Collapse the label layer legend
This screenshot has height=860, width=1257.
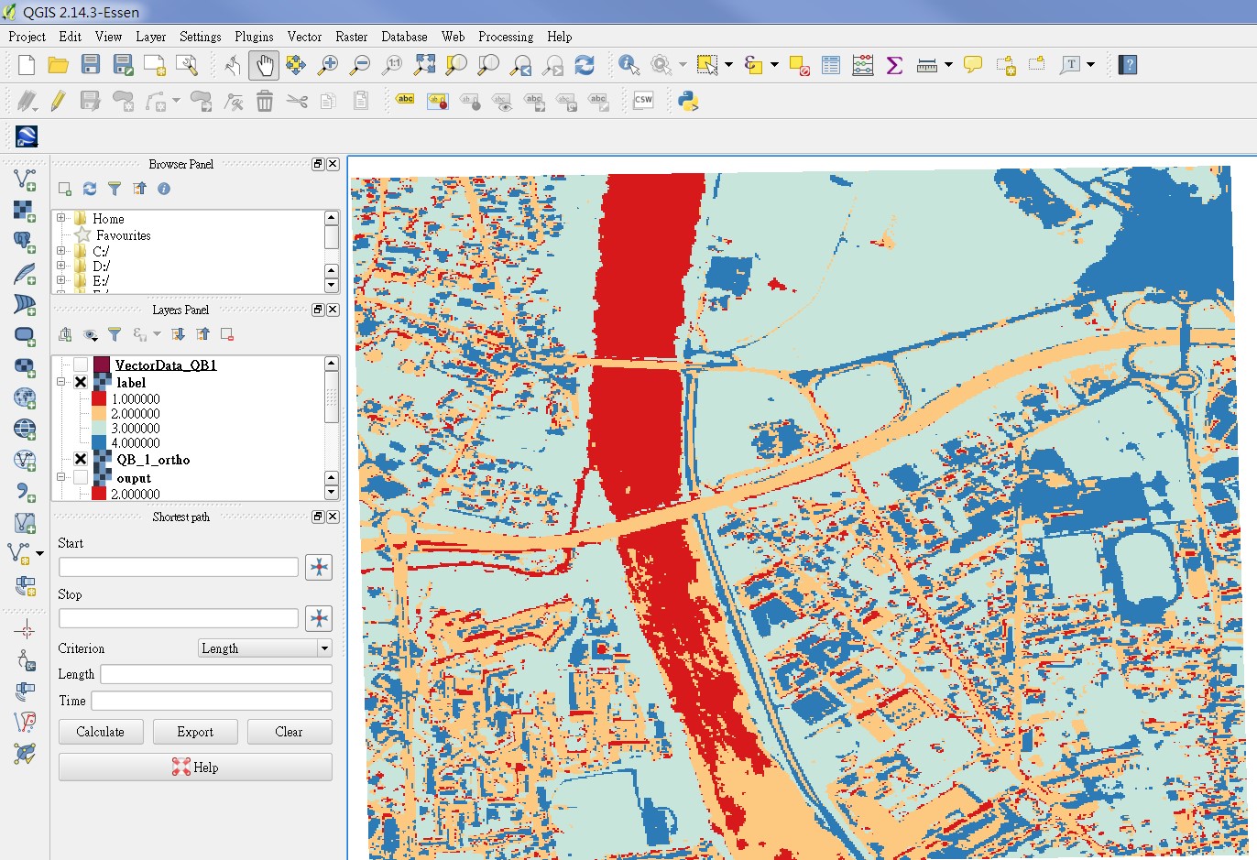61,382
